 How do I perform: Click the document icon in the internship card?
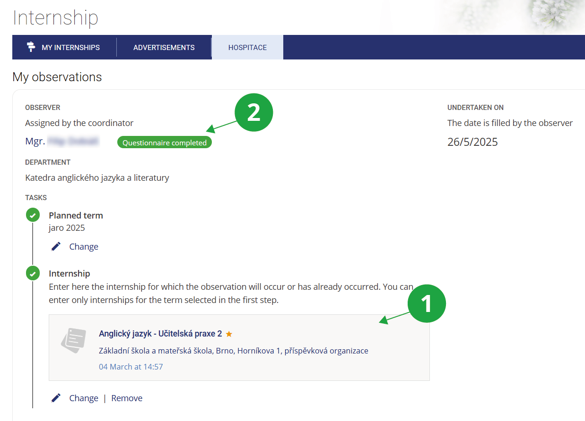pos(74,341)
